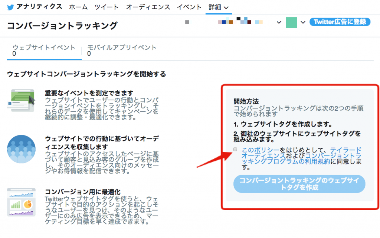The width and height of the screenshot is (380, 238).
Task: Click step 1. ウェブサイトタグを作成します text
Action: point(283,124)
